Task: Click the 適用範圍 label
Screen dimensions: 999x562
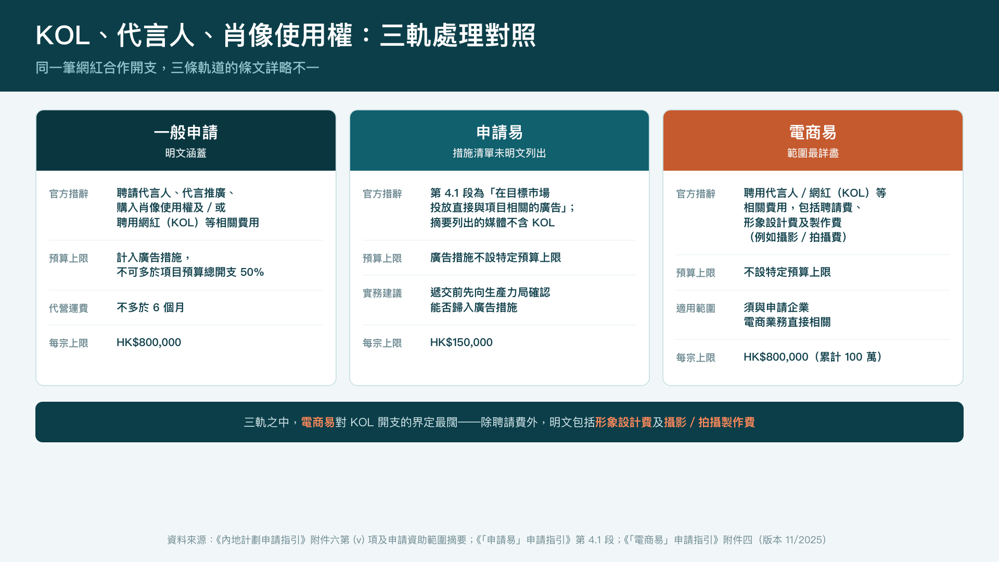Action: [696, 308]
